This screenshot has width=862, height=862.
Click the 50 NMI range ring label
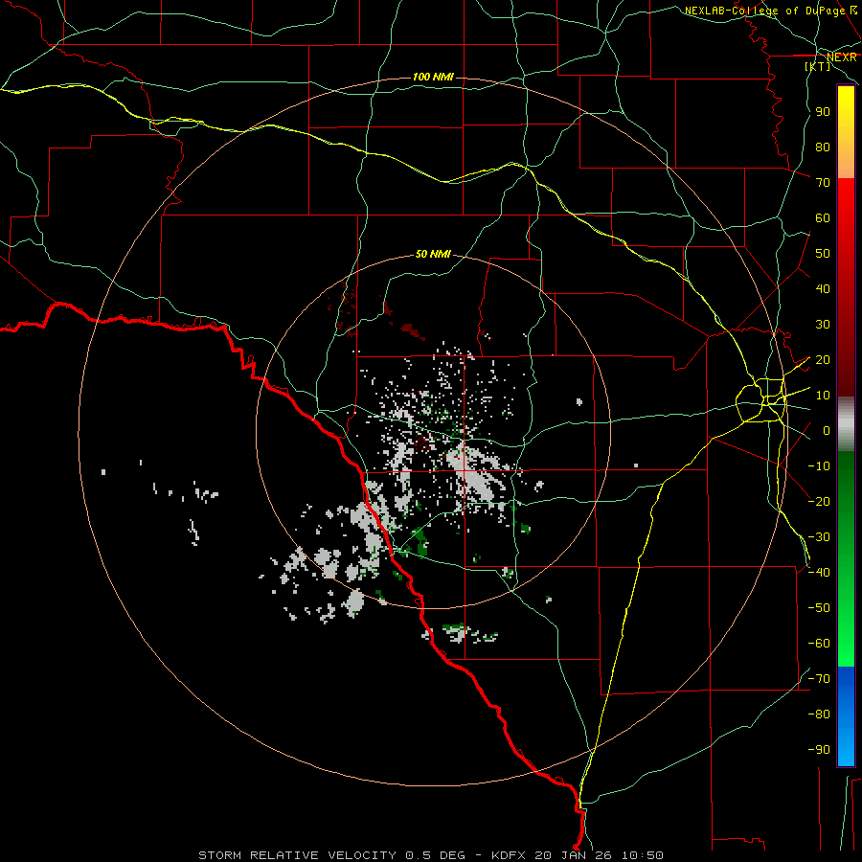coord(433,254)
